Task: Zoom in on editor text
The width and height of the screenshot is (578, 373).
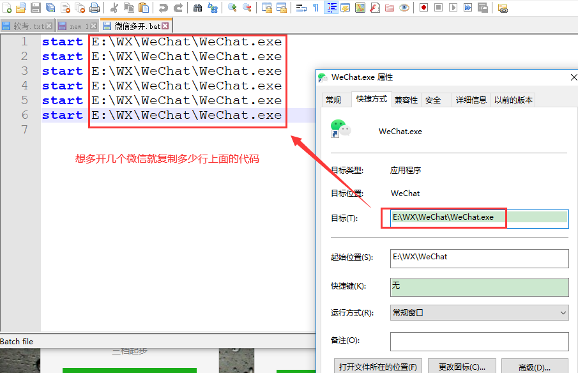Action: click(x=232, y=8)
